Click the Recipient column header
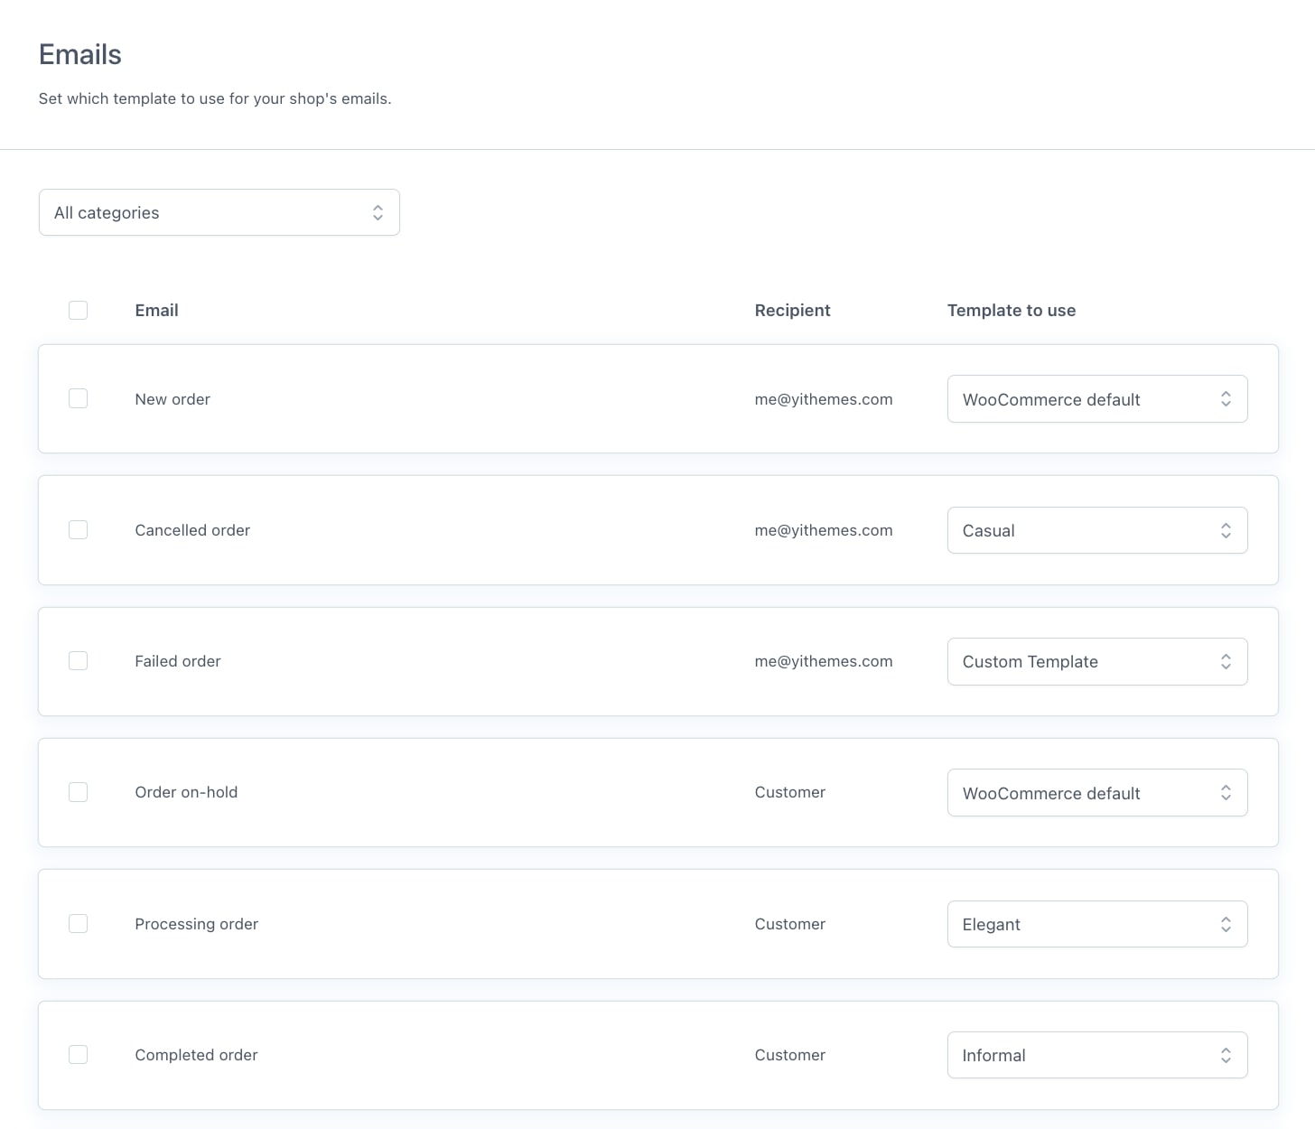The image size is (1315, 1129). click(792, 311)
